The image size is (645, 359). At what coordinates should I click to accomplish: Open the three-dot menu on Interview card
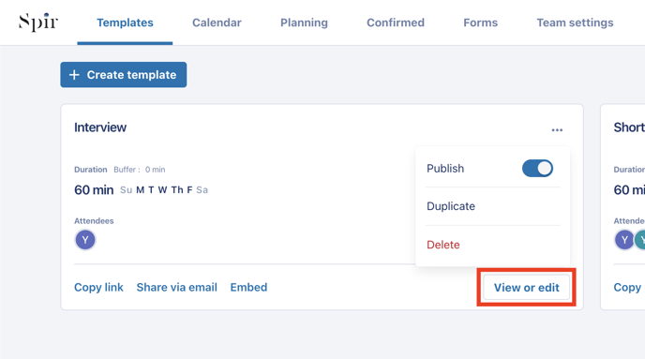coord(557,130)
